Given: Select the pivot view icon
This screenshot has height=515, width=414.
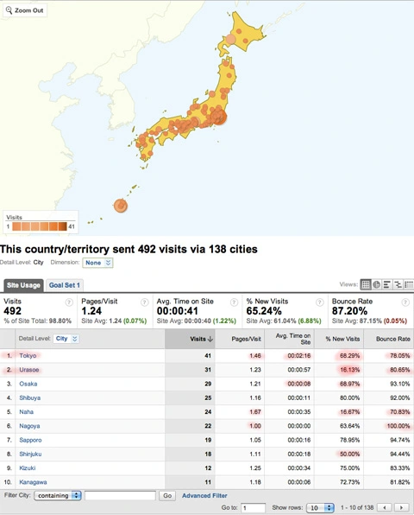Looking at the screenshot, I should [409, 284].
